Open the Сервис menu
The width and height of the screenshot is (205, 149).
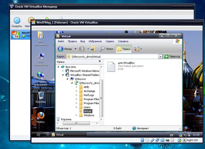tap(110, 41)
